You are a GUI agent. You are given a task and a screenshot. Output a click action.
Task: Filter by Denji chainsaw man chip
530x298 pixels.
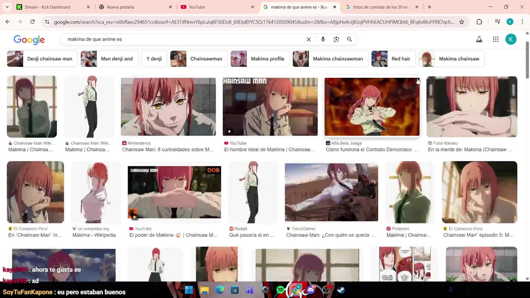coord(42,59)
